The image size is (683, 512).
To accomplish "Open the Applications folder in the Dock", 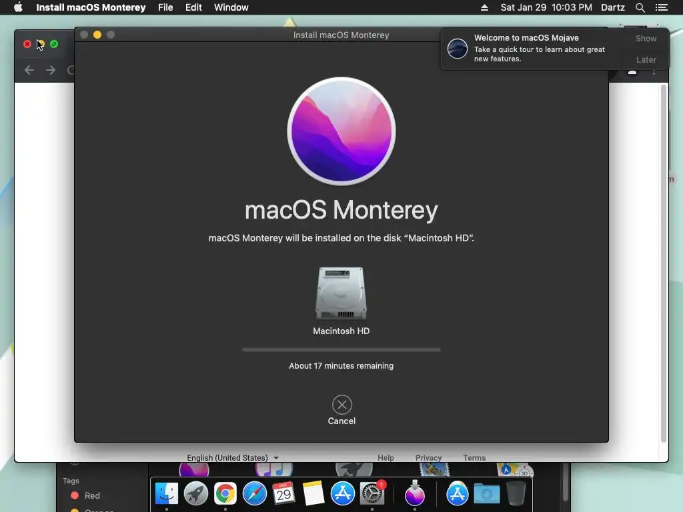I will point(457,494).
